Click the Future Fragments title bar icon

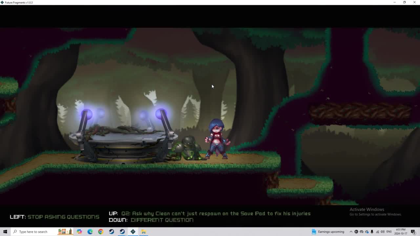tap(2, 2)
